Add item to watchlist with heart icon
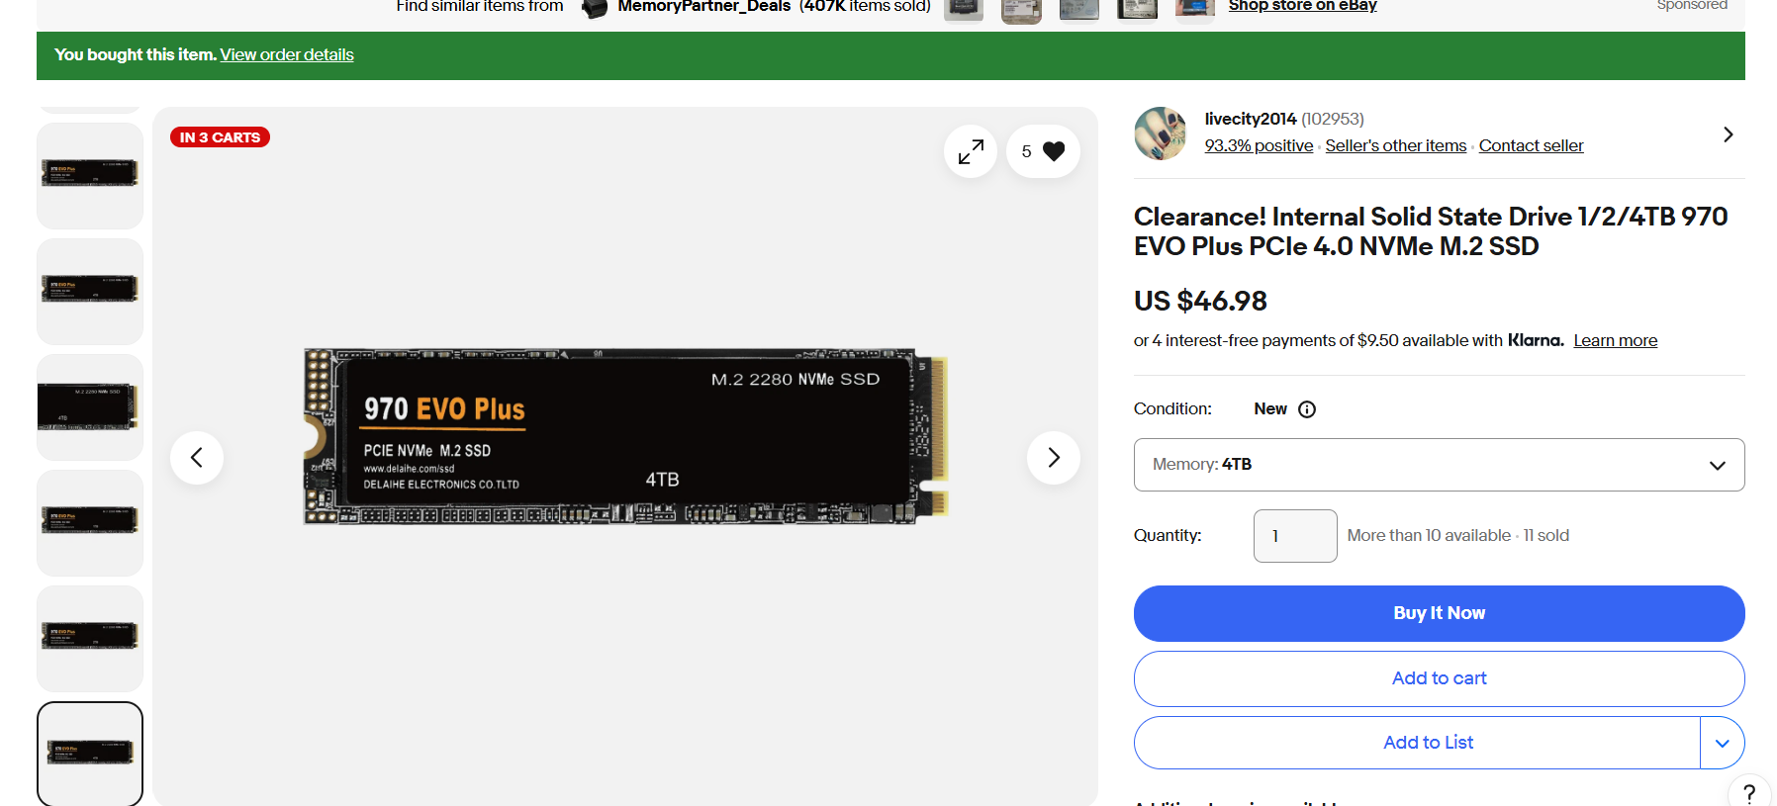The image size is (1777, 806). (x=1043, y=151)
